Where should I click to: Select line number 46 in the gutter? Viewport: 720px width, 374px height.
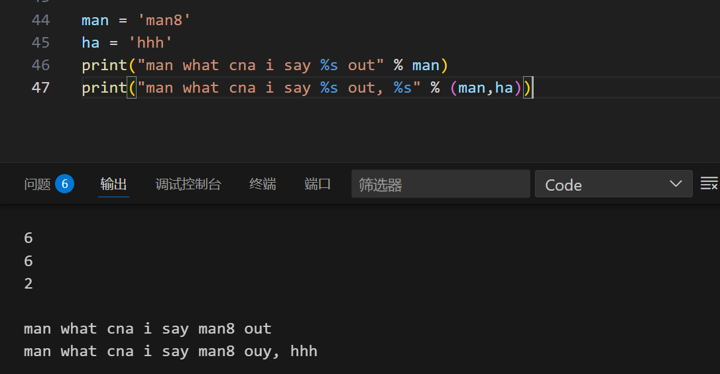click(40, 65)
